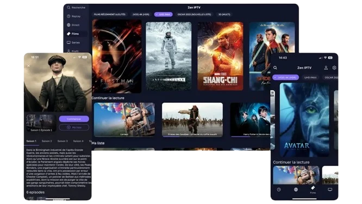Open the settings gear on right phone
362x204 pixels.
[x=334, y=67]
